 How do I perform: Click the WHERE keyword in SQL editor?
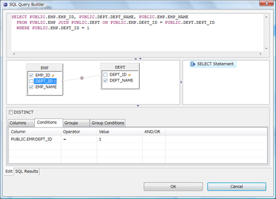[x=23, y=28]
